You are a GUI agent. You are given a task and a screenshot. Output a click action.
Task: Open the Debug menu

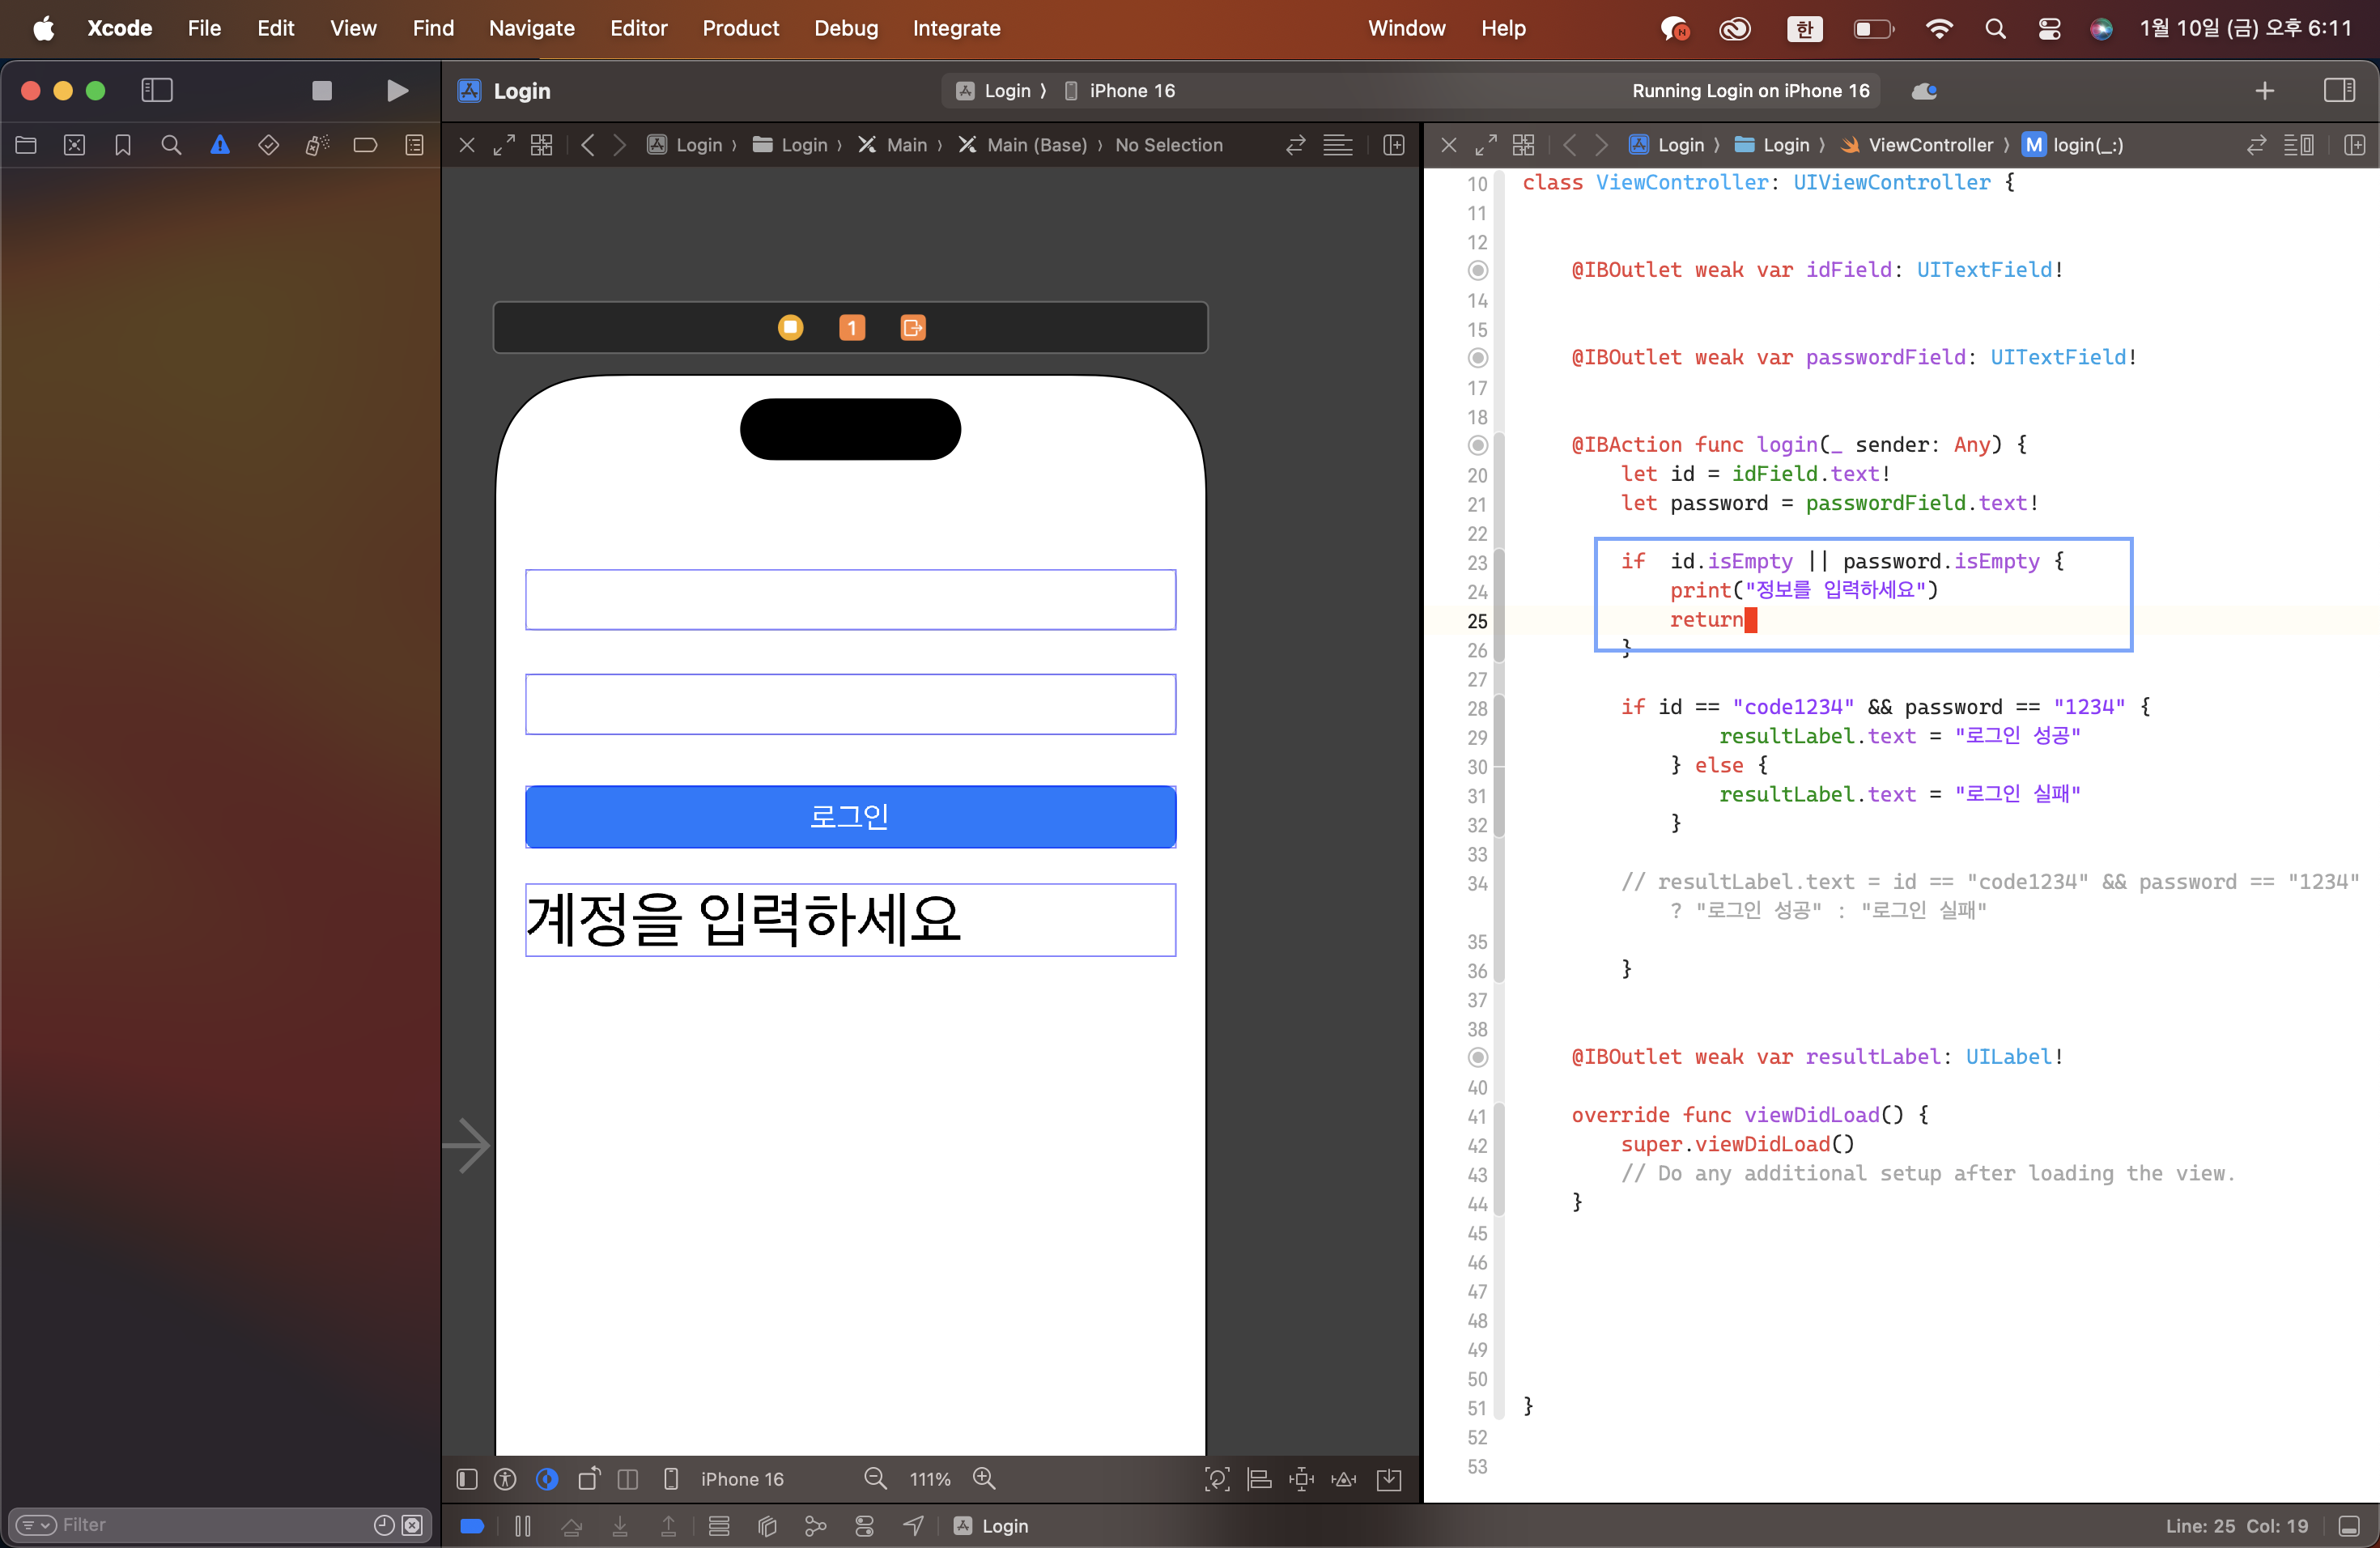846,28
